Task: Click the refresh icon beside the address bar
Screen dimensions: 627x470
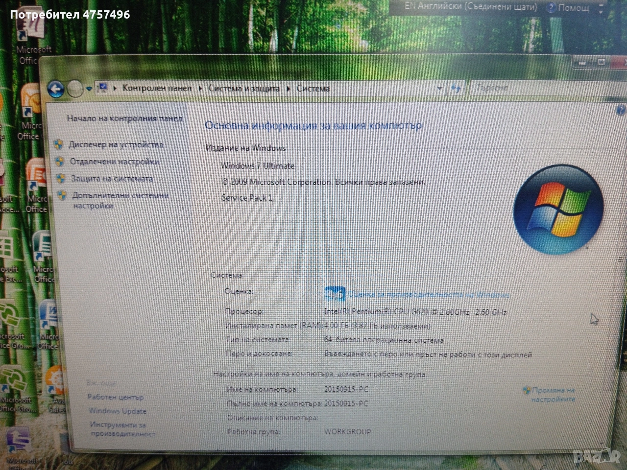Action: click(456, 89)
